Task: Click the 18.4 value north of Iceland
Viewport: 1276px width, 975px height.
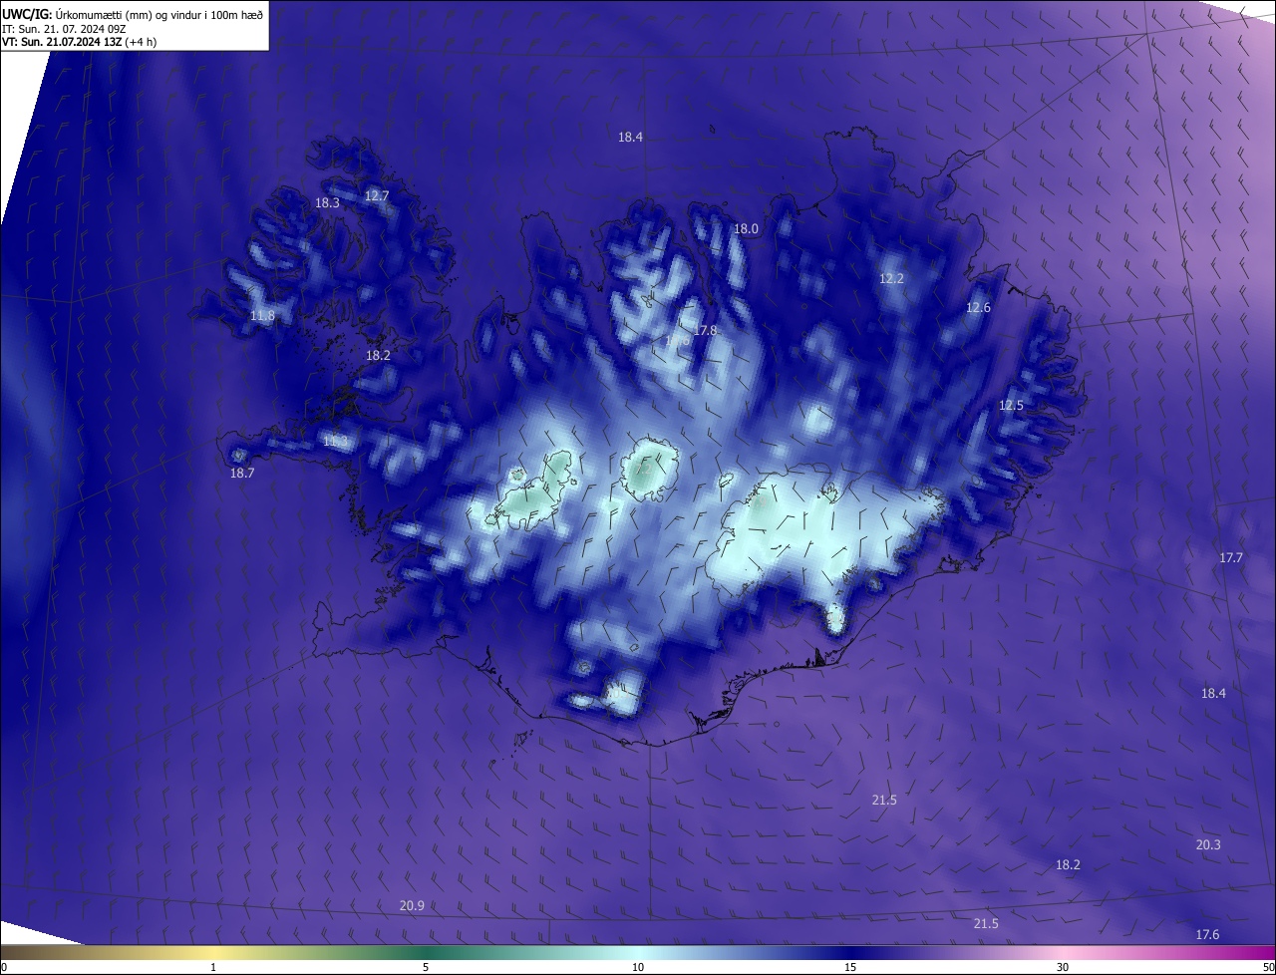Action: pos(630,138)
